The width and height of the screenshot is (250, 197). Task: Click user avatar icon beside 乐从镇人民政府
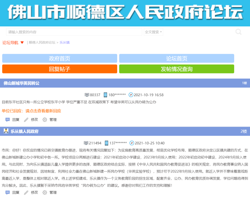coord(6,131)
